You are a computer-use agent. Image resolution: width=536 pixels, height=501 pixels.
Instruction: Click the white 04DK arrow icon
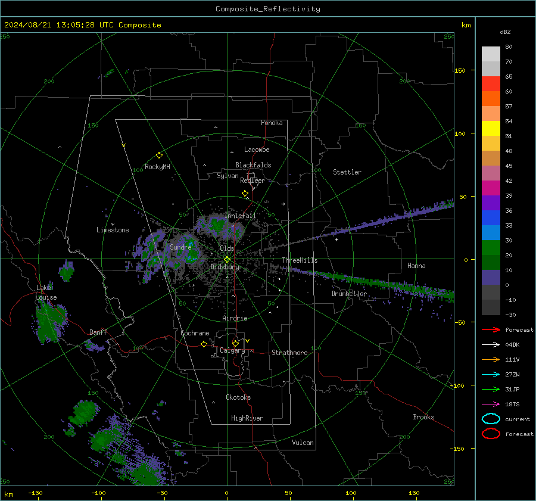[x=491, y=345]
